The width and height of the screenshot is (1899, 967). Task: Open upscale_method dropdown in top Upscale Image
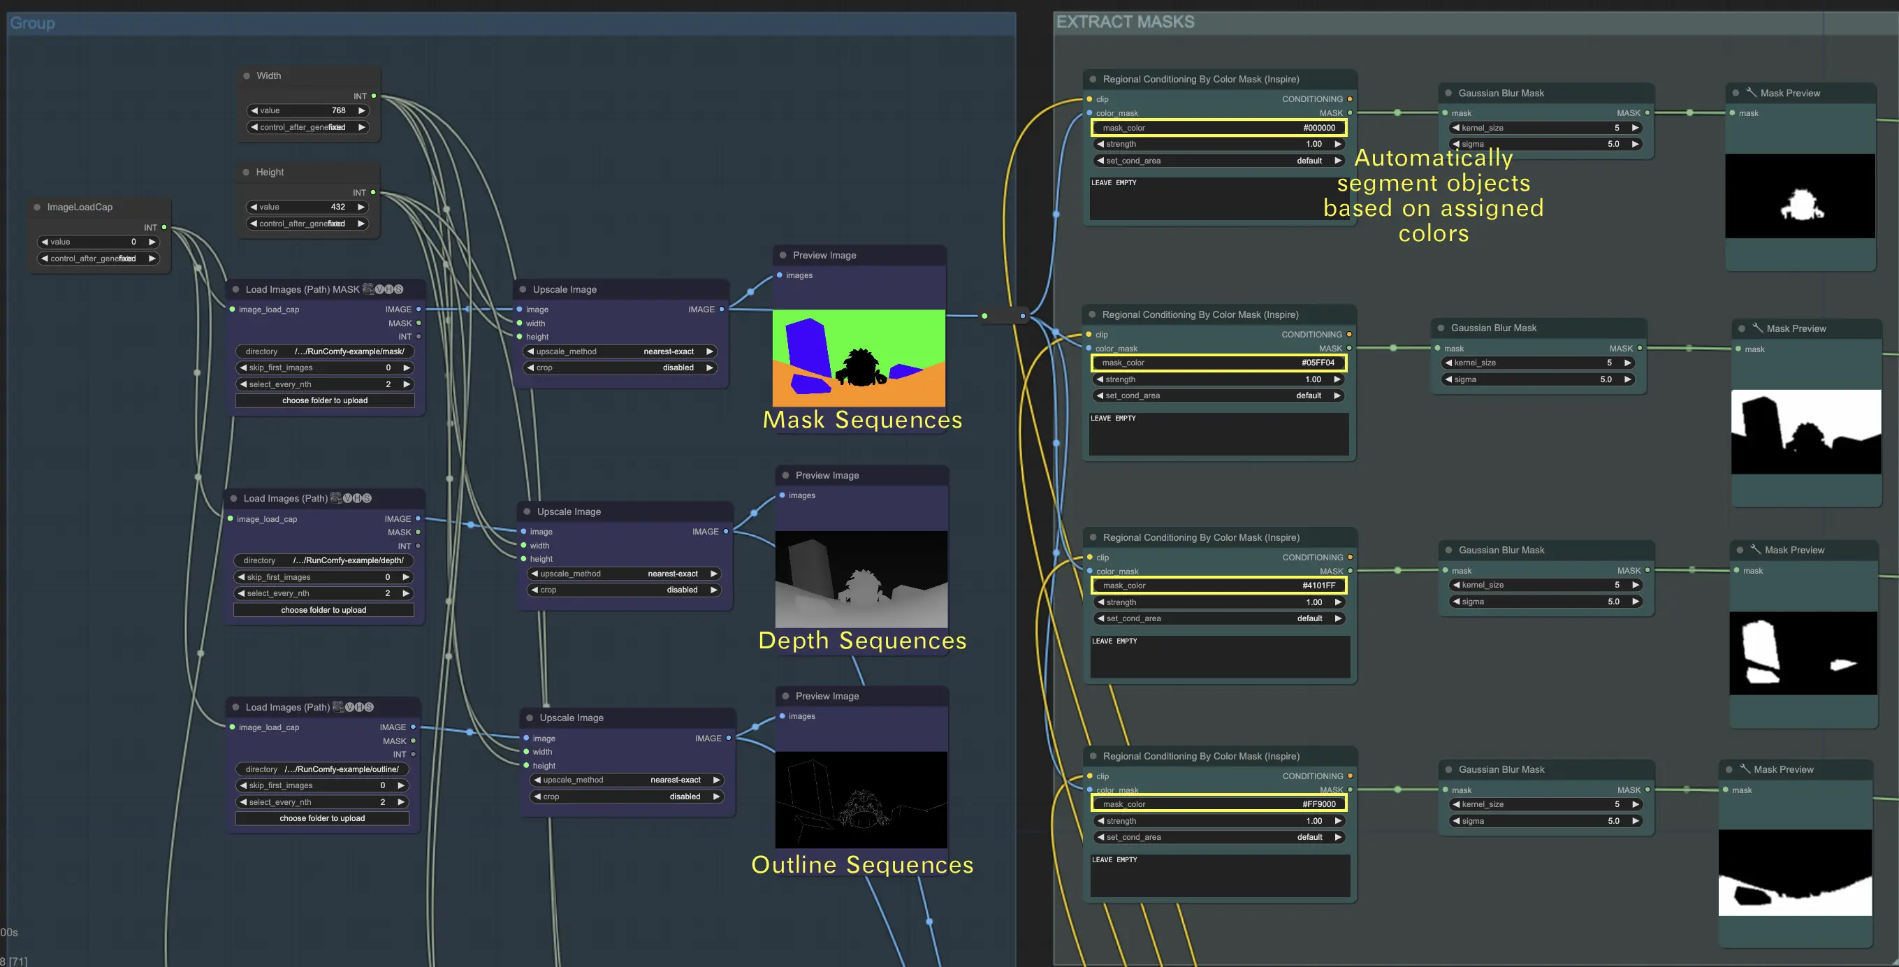[x=620, y=351]
